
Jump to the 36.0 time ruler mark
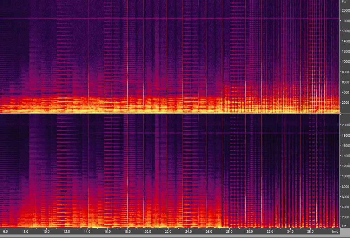[310, 232]
